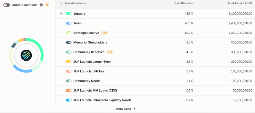255x113 pixels.
Task: Toggle the Mercurial Stakeholders switch
Action: tap(68, 42)
